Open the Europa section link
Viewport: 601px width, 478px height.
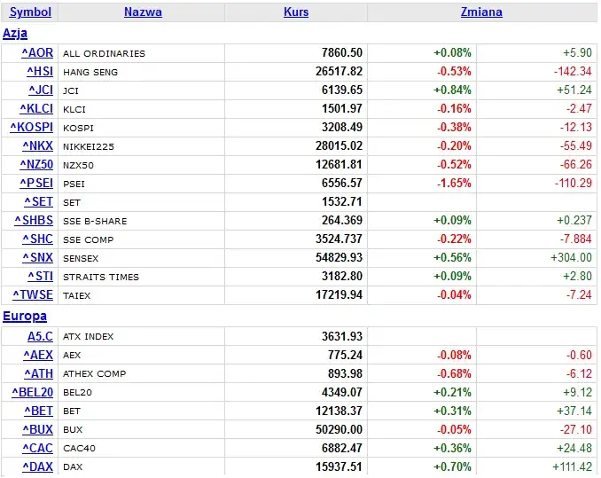[x=25, y=317]
